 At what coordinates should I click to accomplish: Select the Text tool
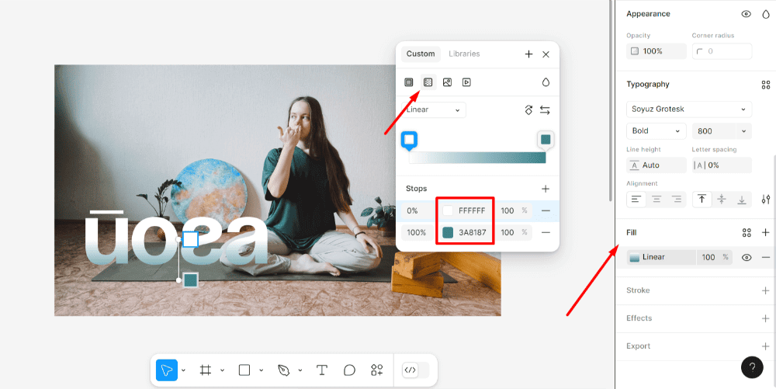322,370
